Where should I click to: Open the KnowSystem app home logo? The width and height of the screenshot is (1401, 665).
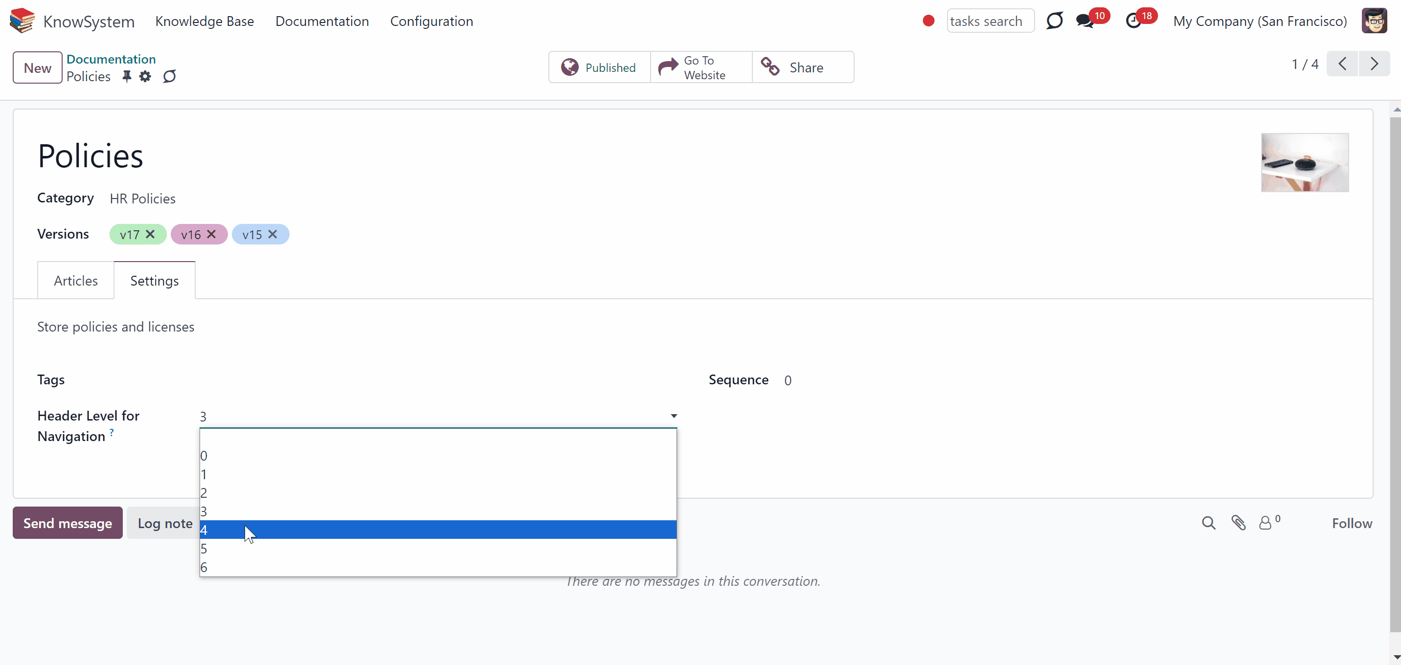click(23, 21)
